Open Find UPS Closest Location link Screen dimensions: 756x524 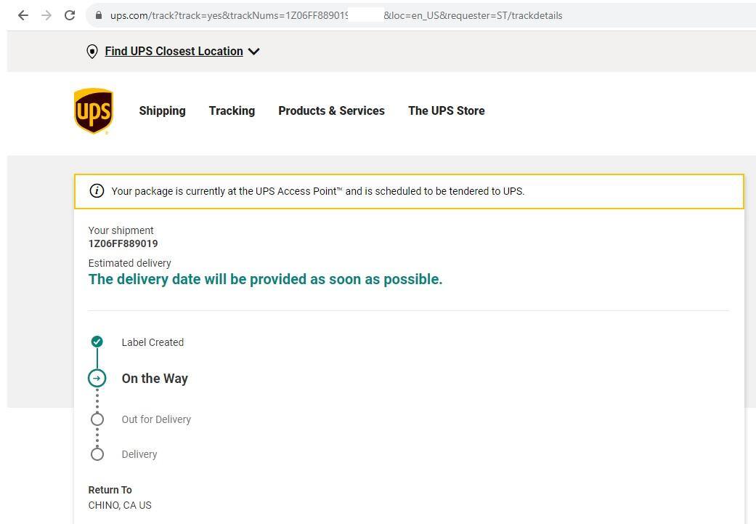coord(174,52)
